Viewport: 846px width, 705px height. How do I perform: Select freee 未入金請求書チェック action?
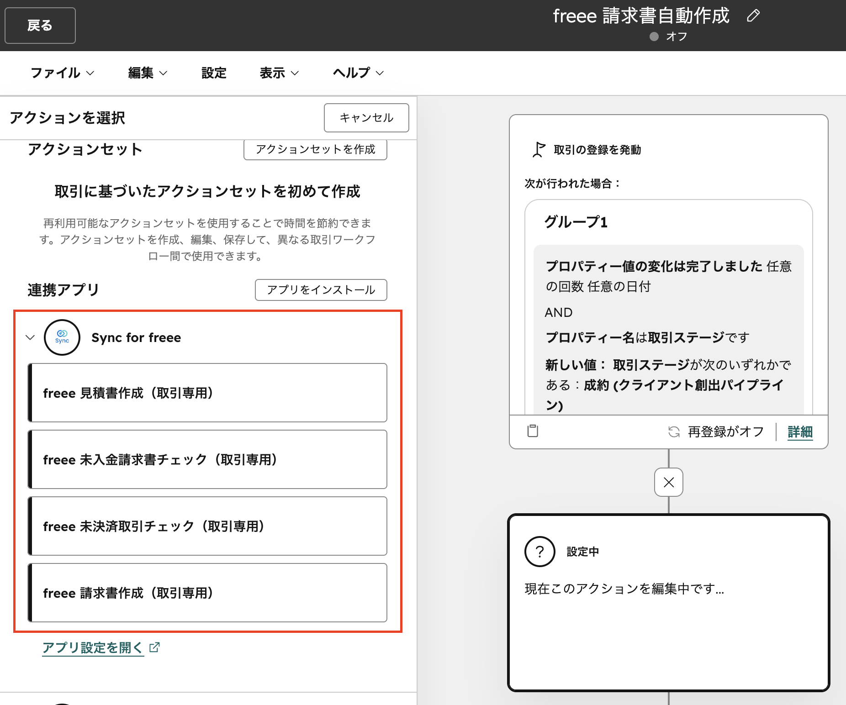(207, 459)
